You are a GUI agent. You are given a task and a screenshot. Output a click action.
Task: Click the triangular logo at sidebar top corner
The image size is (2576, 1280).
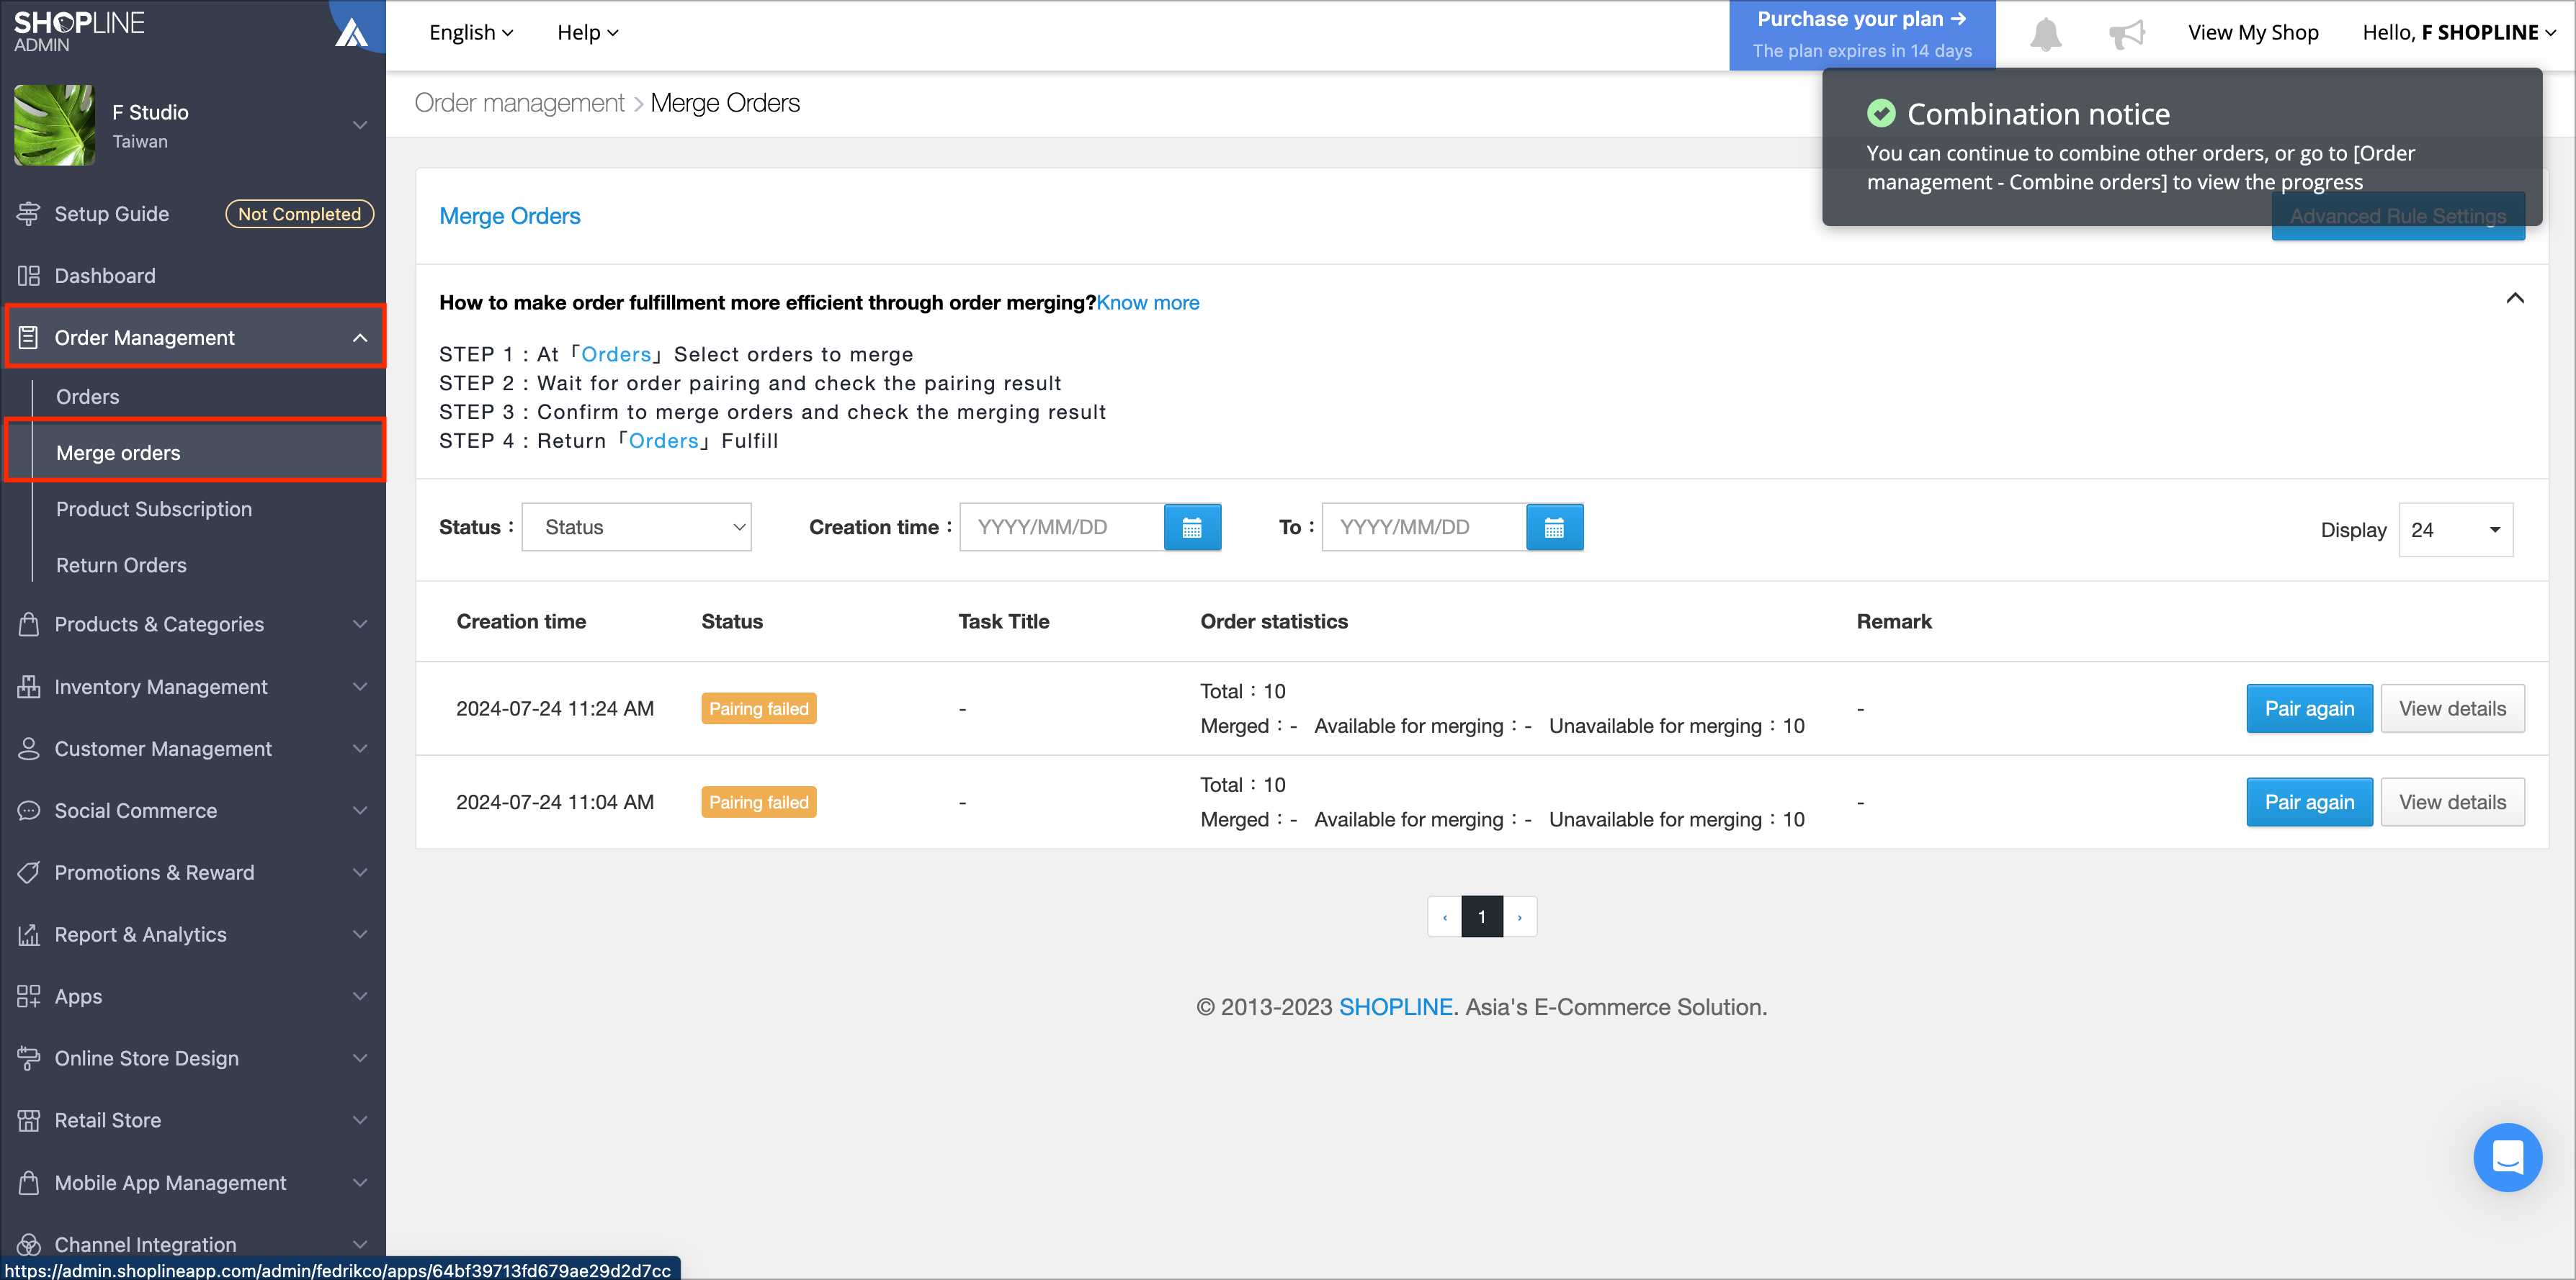point(352,32)
